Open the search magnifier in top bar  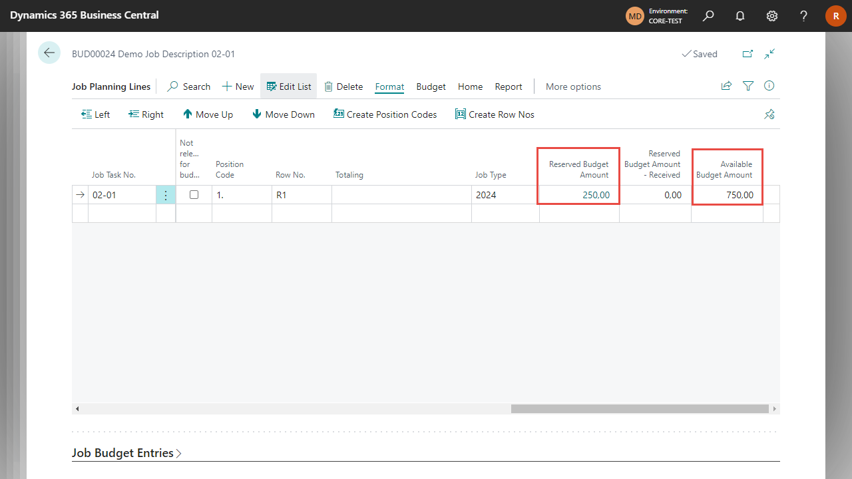click(708, 15)
